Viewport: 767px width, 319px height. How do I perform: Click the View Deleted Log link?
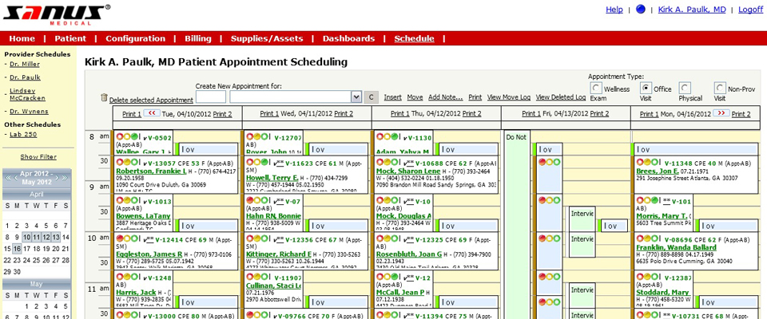[561, 97]
